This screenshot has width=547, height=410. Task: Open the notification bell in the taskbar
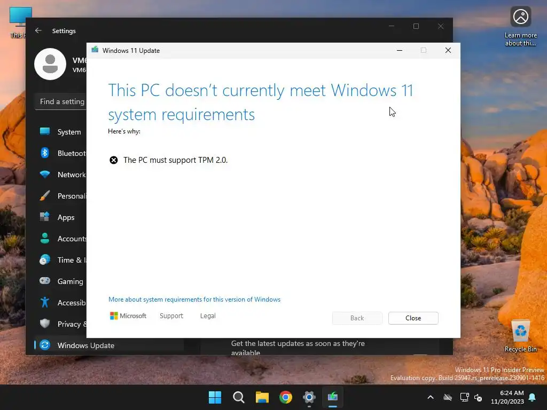tap(533, 397)
